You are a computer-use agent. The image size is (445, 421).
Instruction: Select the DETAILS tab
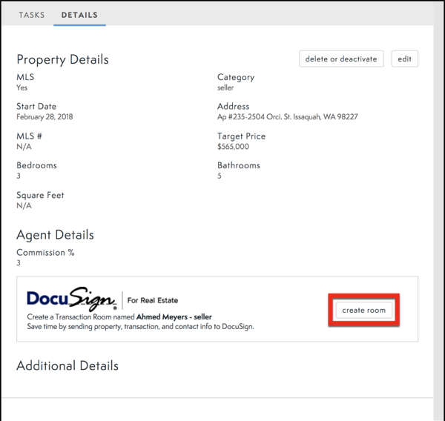pos(79,15)
